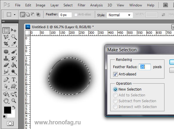Activate the Zoom tool
The image size is (174, 129).
point(14,101)
